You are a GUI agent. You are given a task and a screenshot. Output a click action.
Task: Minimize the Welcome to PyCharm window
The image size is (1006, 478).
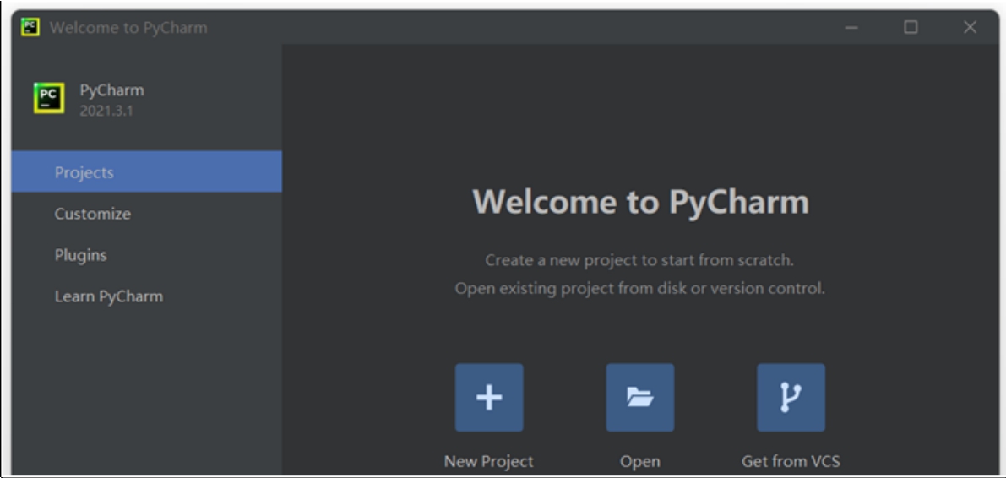click(x=851, y=27)
